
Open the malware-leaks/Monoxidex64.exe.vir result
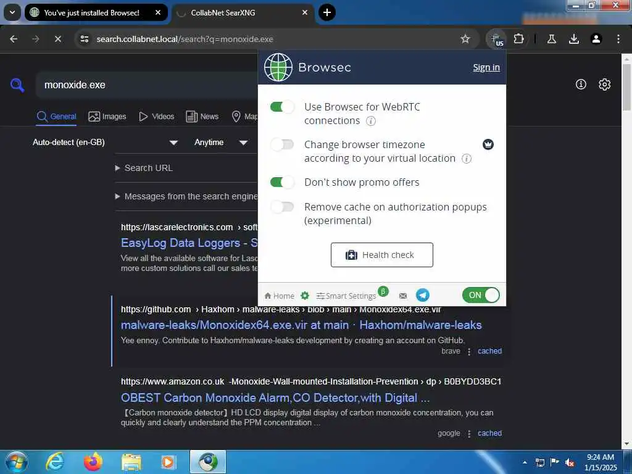pyautogui.click(x=301, y=325)
